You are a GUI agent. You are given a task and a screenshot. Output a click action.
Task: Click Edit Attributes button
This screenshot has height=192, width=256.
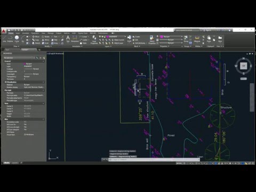[x=139, y=43]
